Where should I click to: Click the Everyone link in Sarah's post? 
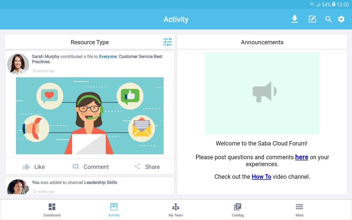coord(108,56)
